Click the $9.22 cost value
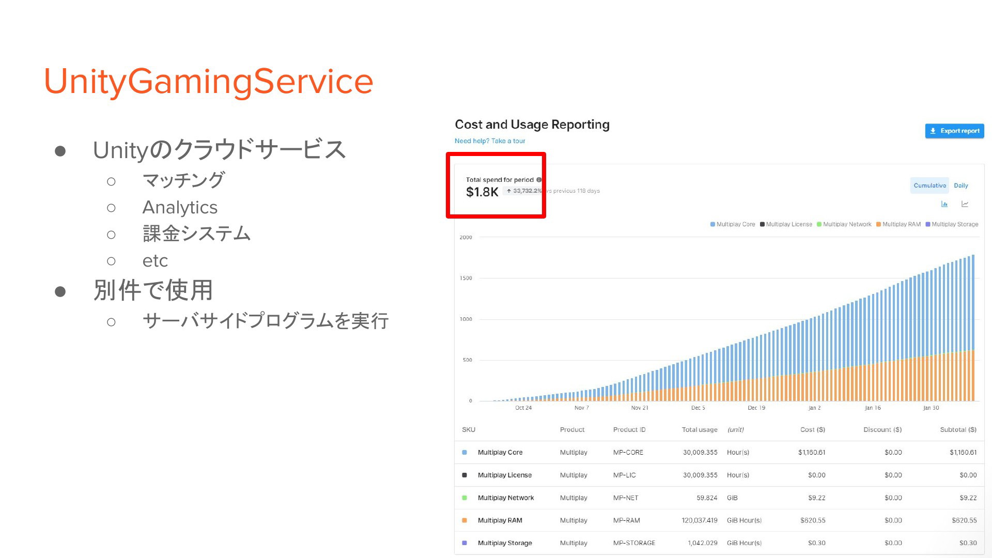 pyautogui.click(x=817, y=498)
